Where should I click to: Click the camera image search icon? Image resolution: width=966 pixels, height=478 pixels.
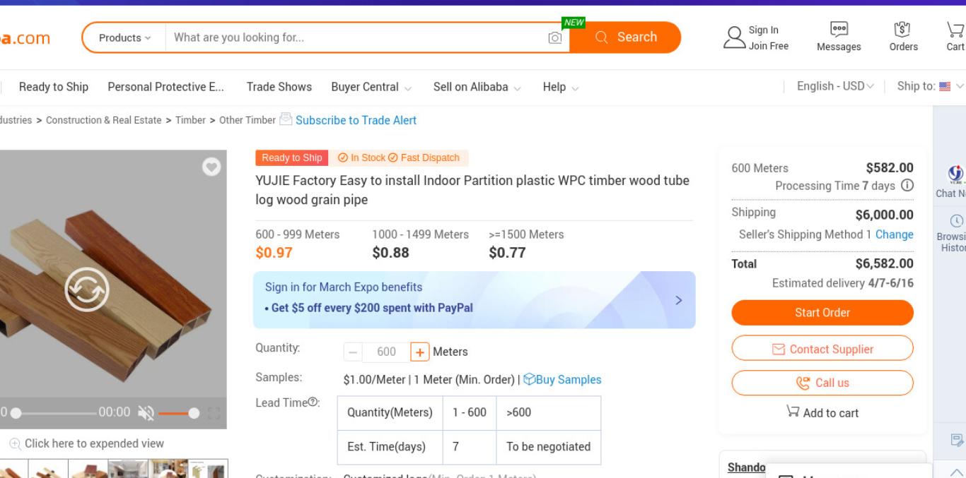555,38
